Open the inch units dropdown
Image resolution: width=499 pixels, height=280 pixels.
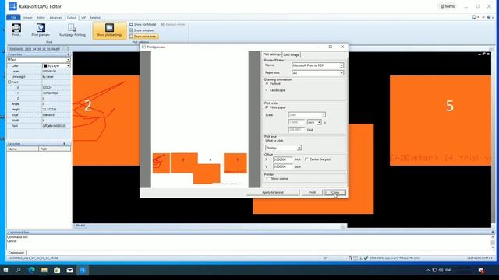tap(319, 123)
